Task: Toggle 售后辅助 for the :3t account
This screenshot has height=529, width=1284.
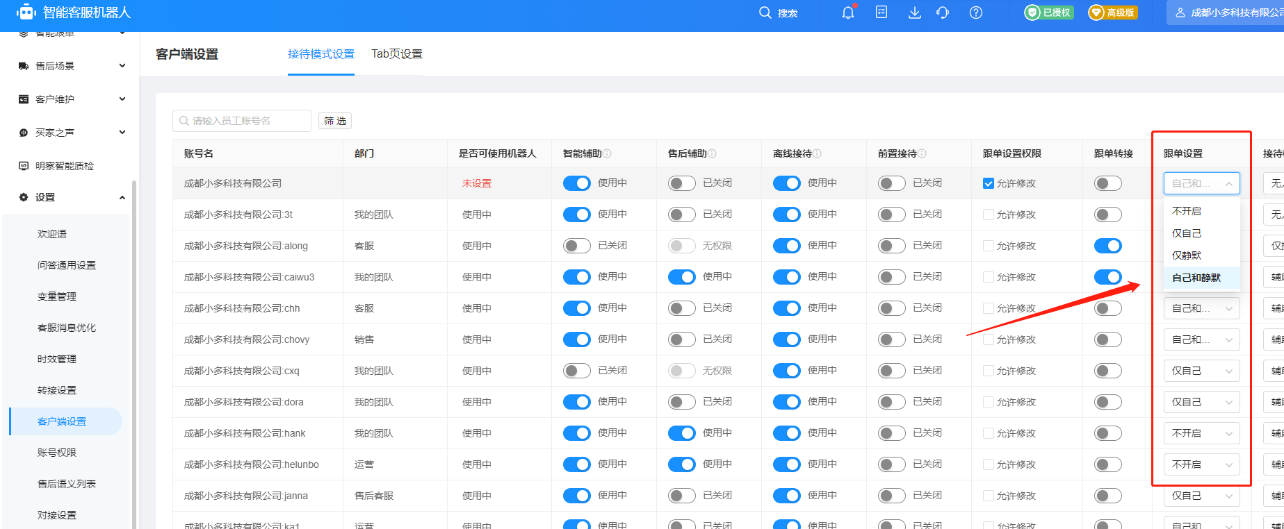Action: [x=681, y=215]
